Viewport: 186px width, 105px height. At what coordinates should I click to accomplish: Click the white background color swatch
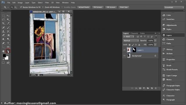tap(7, 58)
